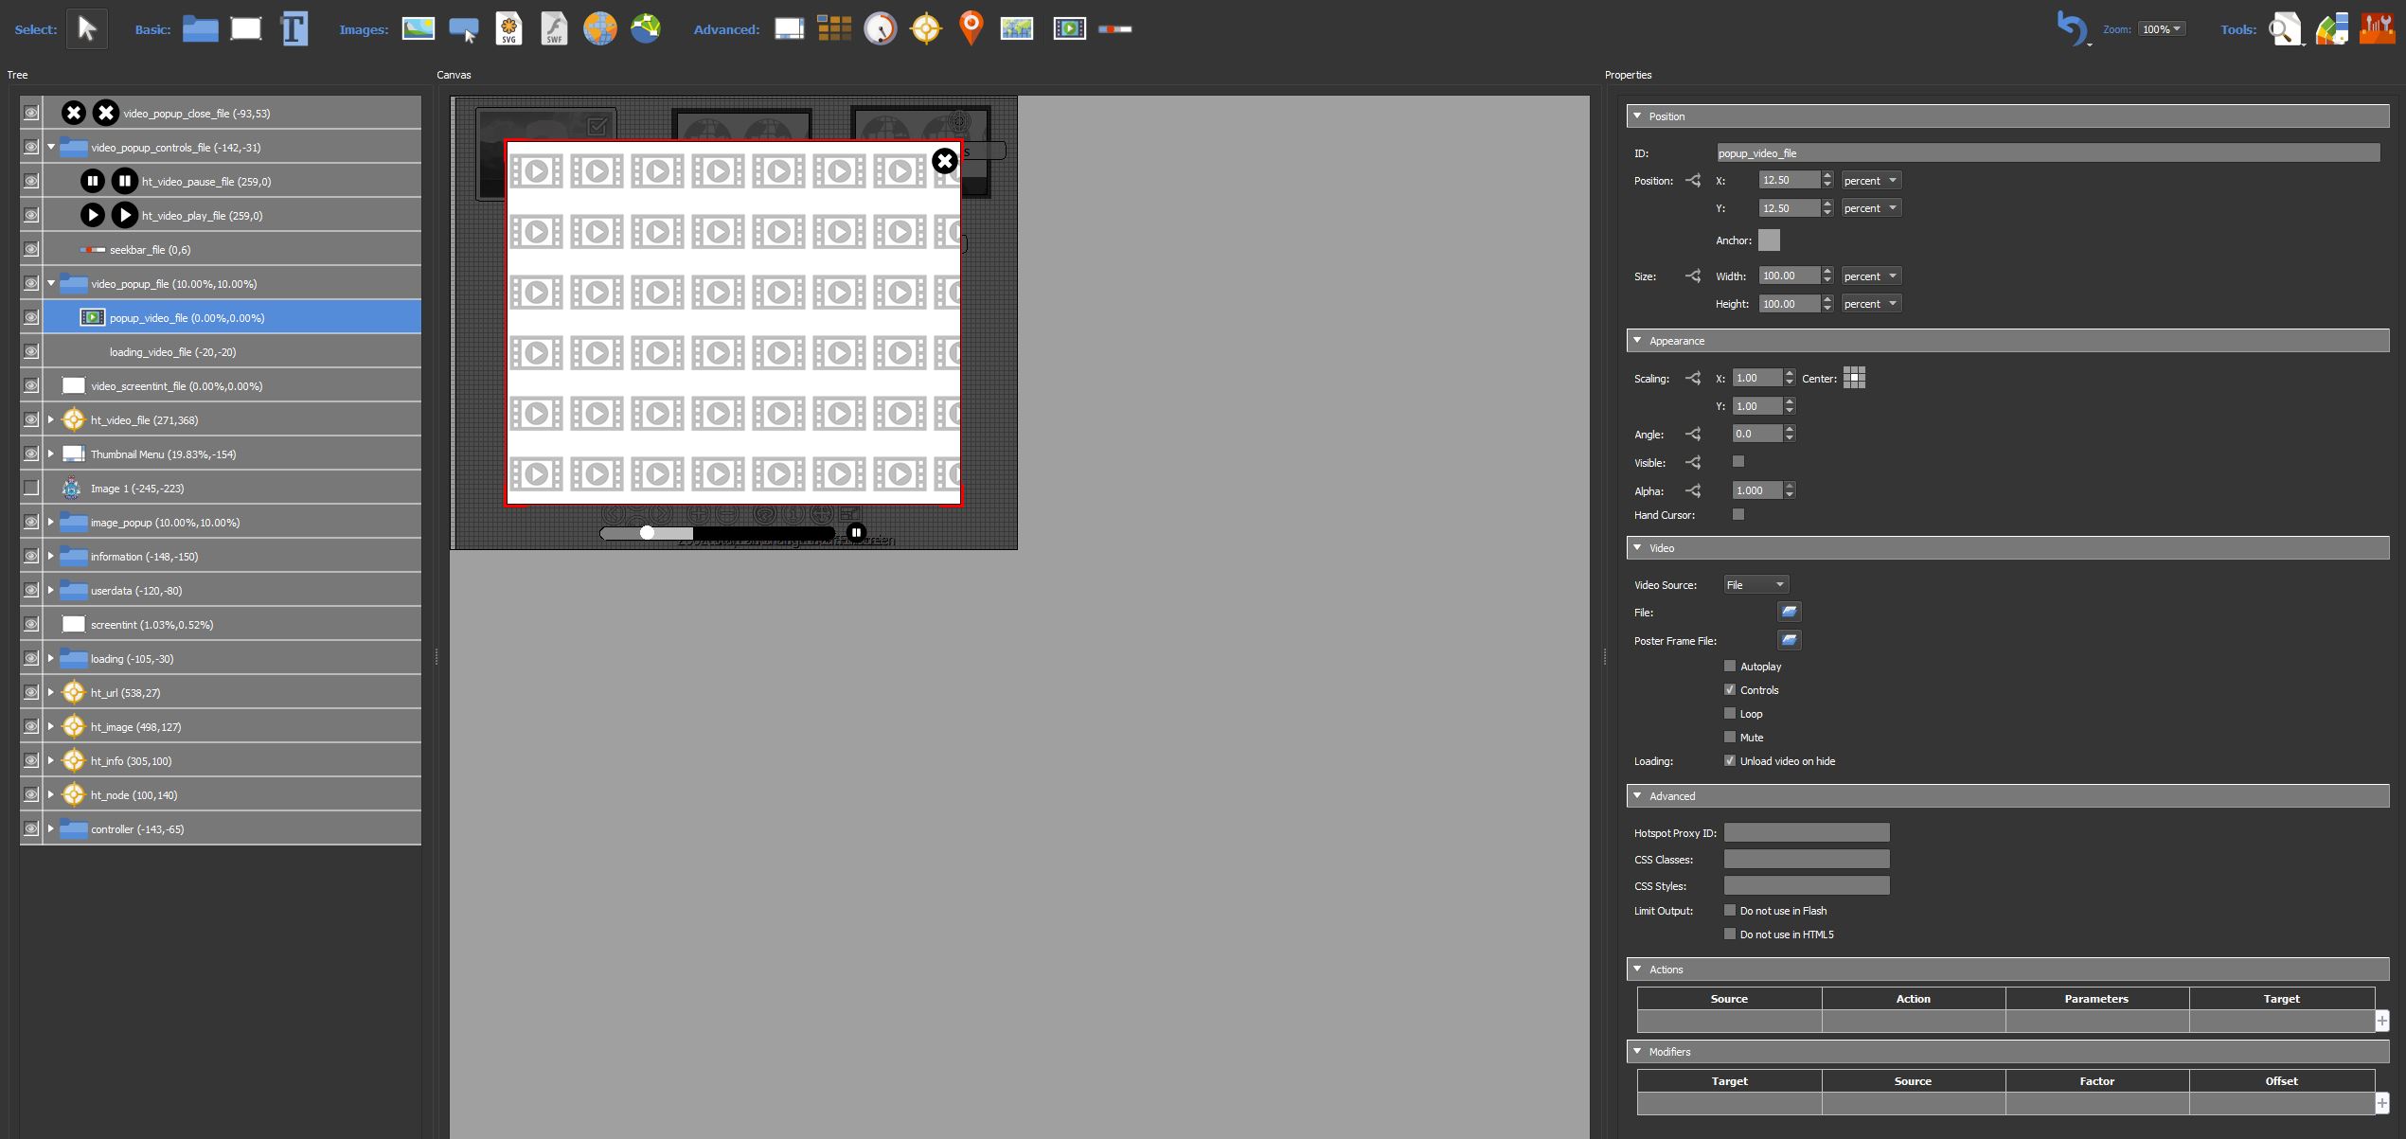
Task: Check Do not use in Flash
Action: coord(1730,910)
